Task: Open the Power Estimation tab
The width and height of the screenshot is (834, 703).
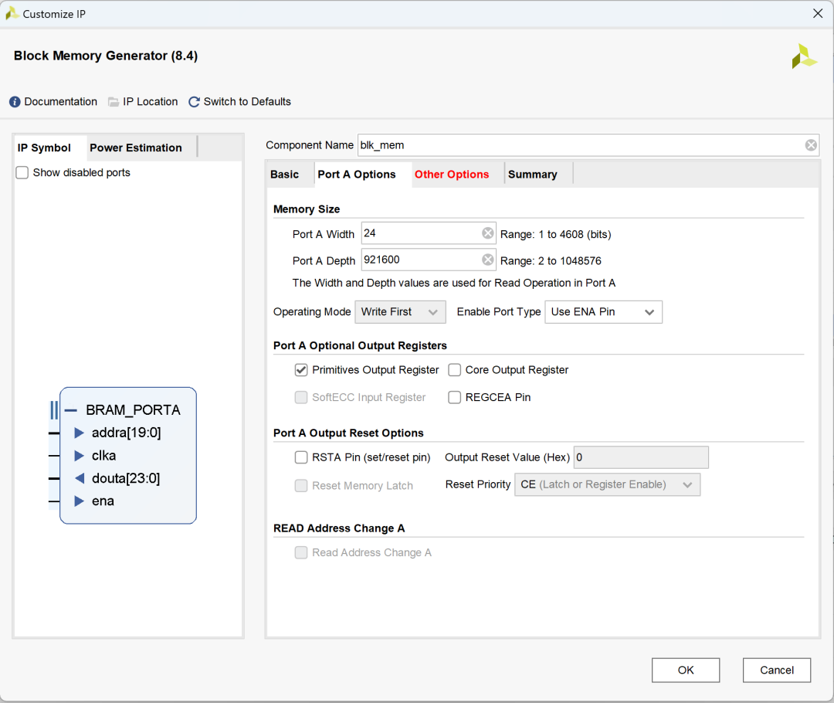Action: (136, 148)
